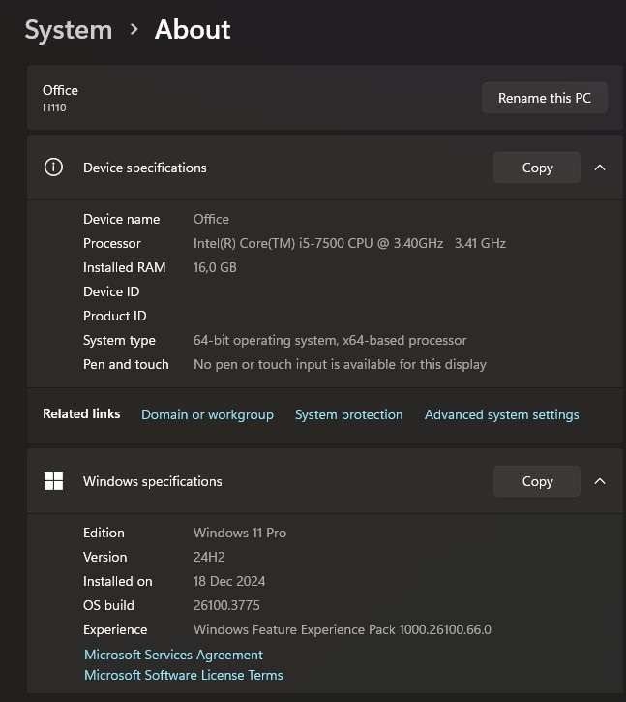The width and height of the screenshot is (626, 702).
Task: Click the System type label
Action: pos(119,340)
